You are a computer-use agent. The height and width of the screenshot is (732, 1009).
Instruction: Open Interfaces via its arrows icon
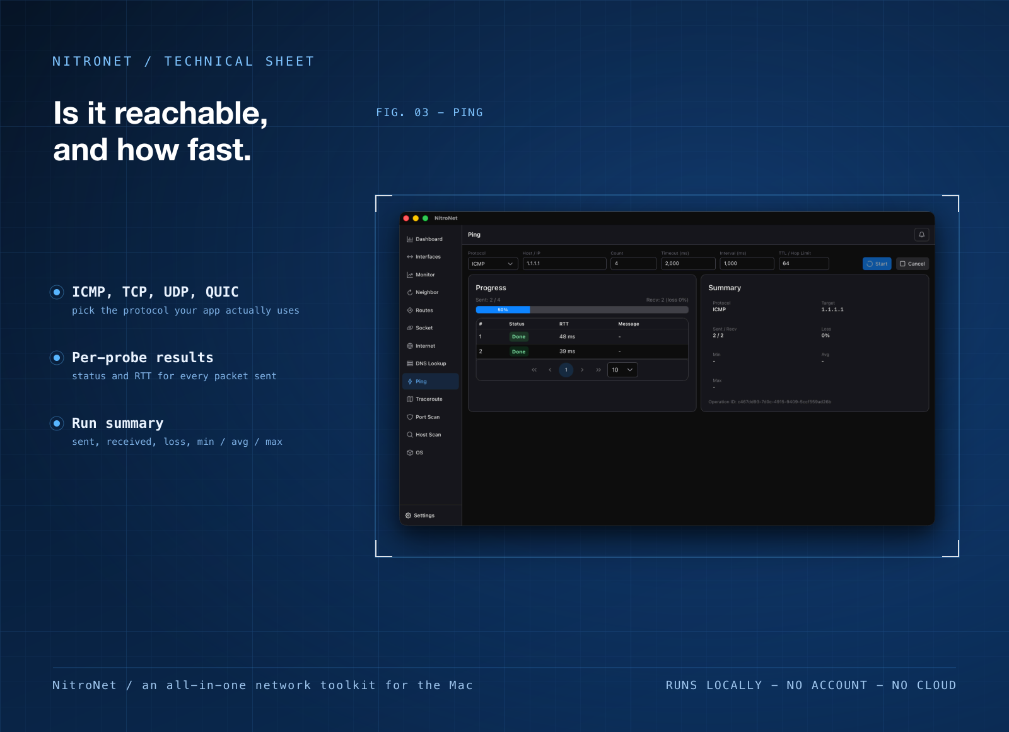click(410, 257)
